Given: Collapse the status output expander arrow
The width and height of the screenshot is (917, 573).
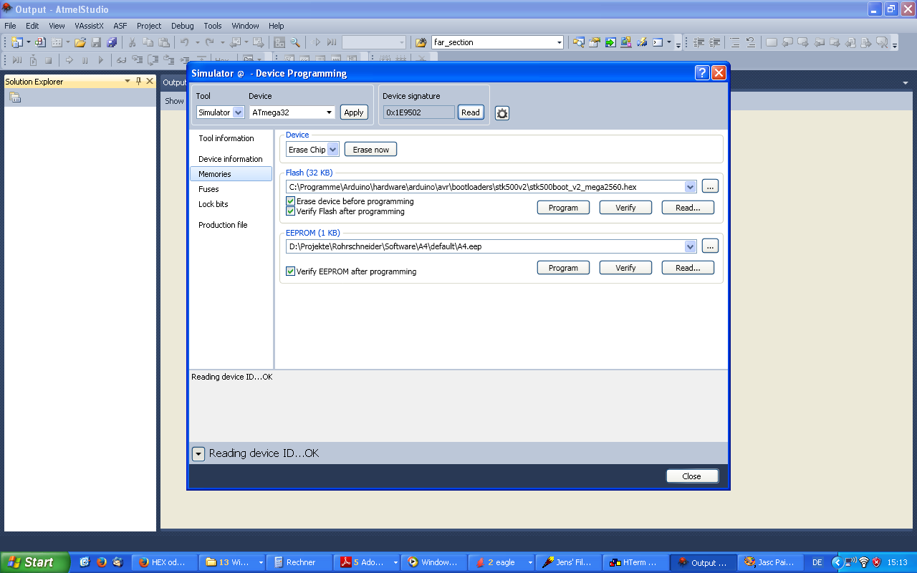Looking at the screenshot, I should coord(198,453).
